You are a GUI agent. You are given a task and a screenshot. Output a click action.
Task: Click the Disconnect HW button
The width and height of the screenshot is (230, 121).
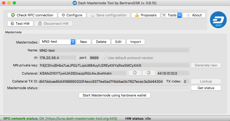tap(53, 24)
